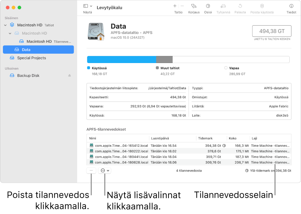This screenshot has width=301, height=214.
Task: Select Macintosh HD Taltiot container in sidebar
Action: 38,25
